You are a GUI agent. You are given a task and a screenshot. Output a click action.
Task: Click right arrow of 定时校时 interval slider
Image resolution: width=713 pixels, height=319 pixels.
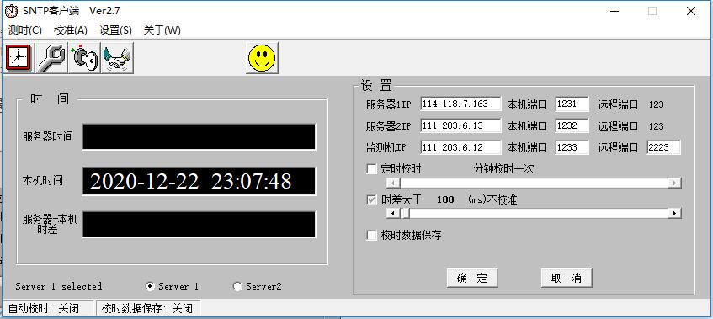point(674,183)
